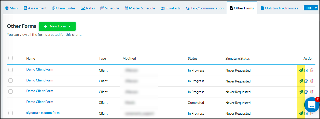The image size is (320, 119).
Task: Sort forms by the Modified column header
Action: (129, 58)
